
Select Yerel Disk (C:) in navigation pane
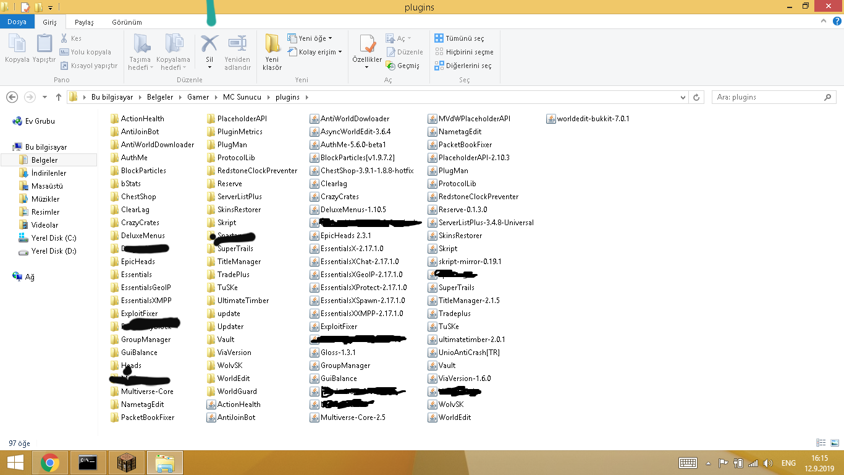pos(54,238)
